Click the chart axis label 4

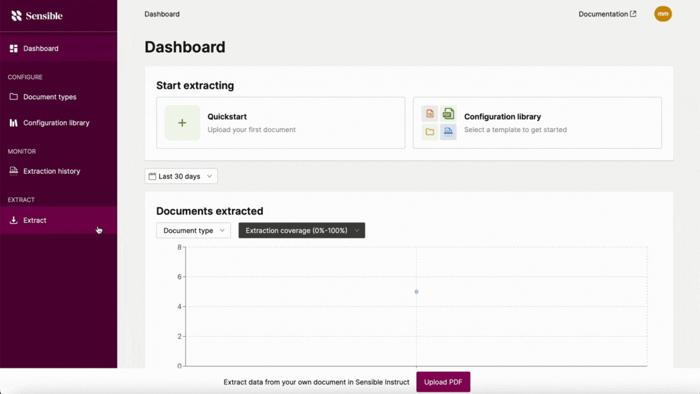pos(179,306)
